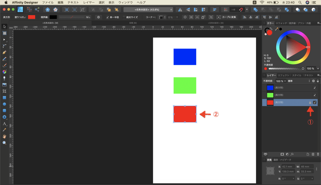Open the Layers panel options menu

pos(319,75)
